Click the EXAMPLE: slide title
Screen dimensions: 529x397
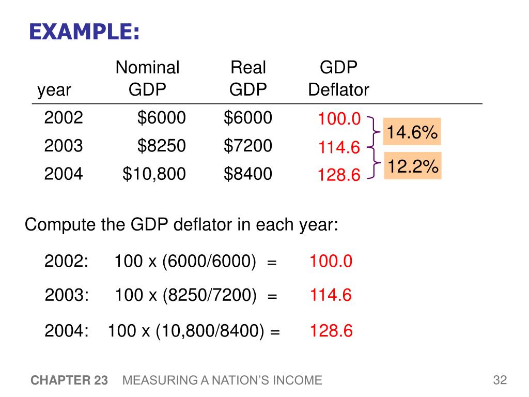84,32
